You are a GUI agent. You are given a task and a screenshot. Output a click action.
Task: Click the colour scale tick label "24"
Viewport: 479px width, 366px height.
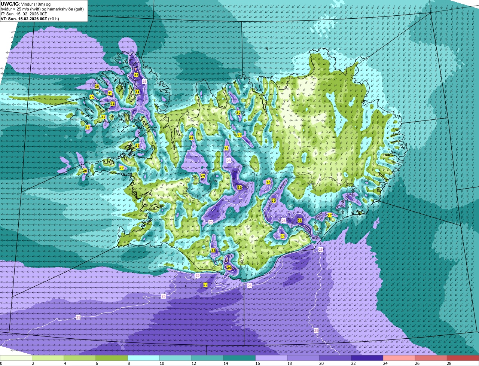[385, 363]
